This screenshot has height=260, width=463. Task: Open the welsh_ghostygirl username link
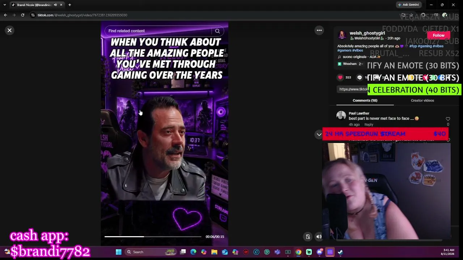coord(367,33)
